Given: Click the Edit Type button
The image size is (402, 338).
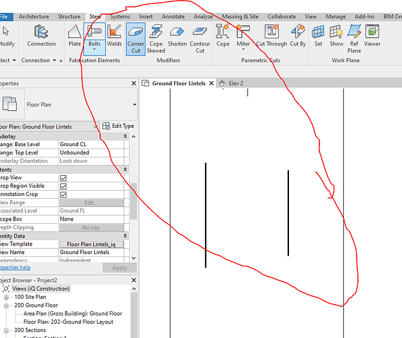Looking at the screenshot, I should pyautogui.click(x=118, y=126).
